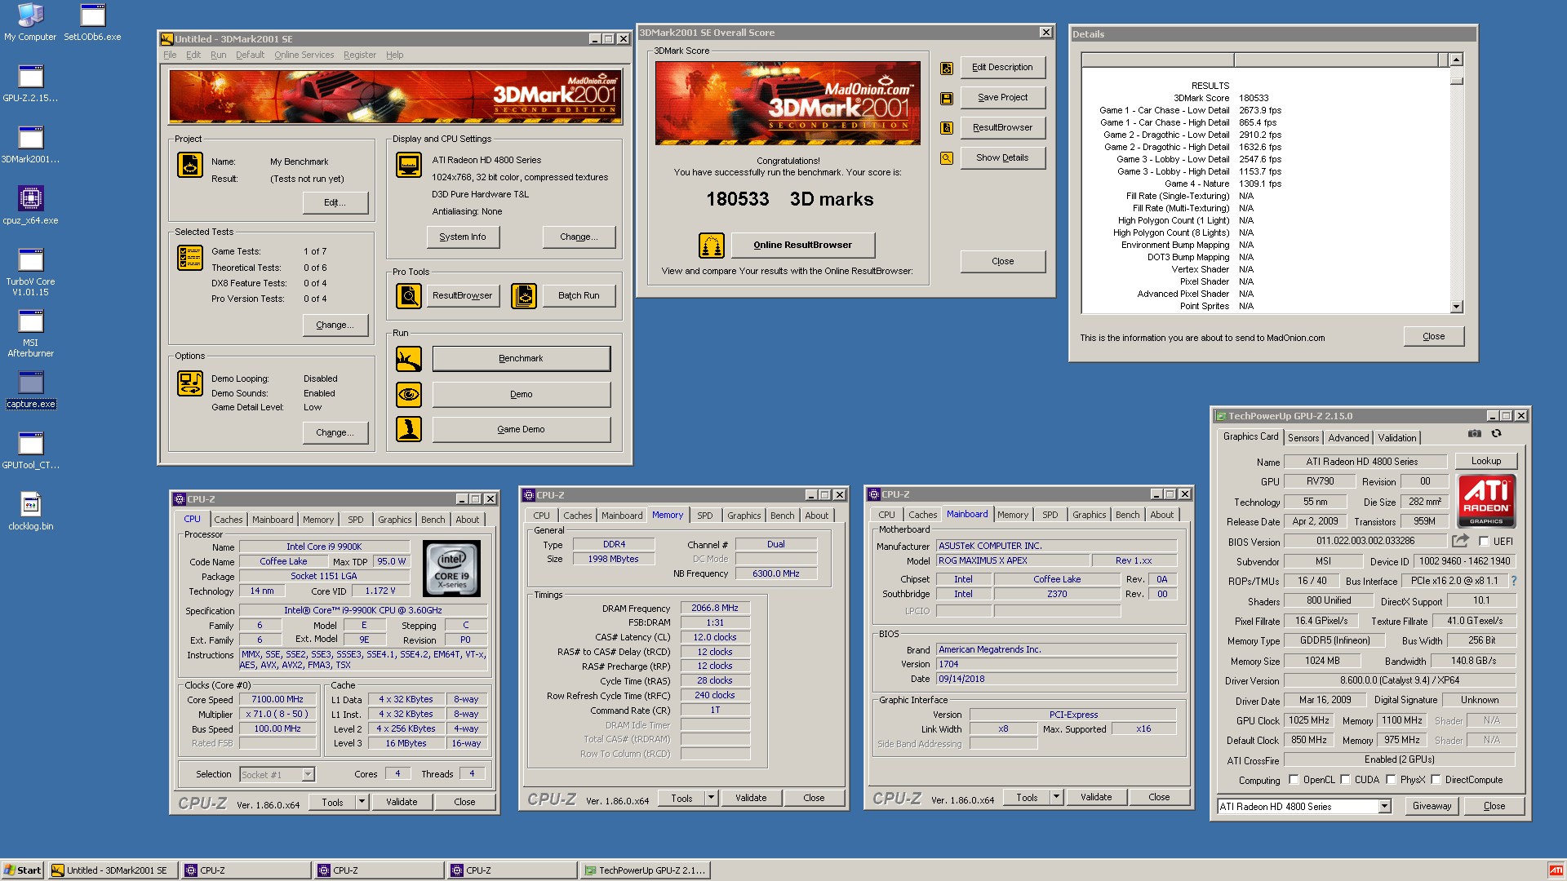
Task: Click the Bus Interface question mark in GPU-Z
Action: 1514,581
